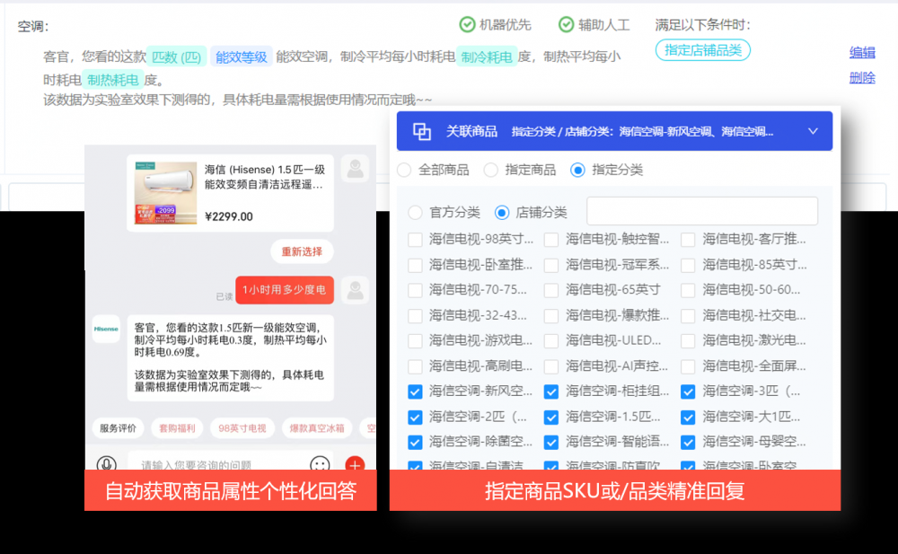Viewport: 898px width, 554px height.
Task: Uncheck the 海信空调-除菌空 category box
Action: coord(415,443)
